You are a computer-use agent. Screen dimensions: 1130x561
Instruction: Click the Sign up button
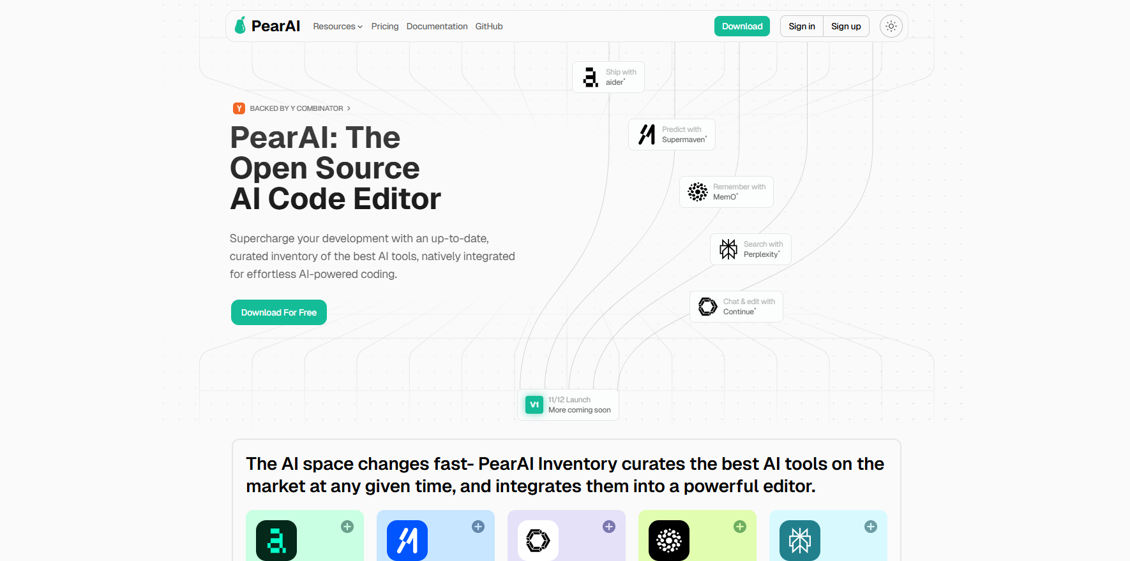pyautogui.click(x=846, y=26)
